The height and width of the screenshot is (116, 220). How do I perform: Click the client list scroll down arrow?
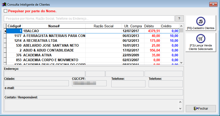181,63
